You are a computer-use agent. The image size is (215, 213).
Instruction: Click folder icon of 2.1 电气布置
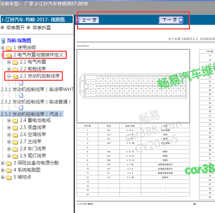point(15,62)
